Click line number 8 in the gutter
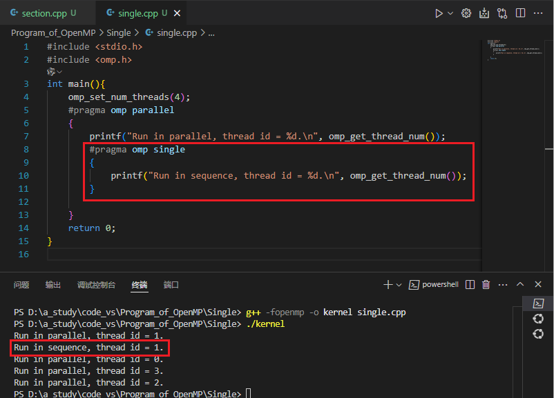The image size is (554, 398). click(x=26, y=149)
